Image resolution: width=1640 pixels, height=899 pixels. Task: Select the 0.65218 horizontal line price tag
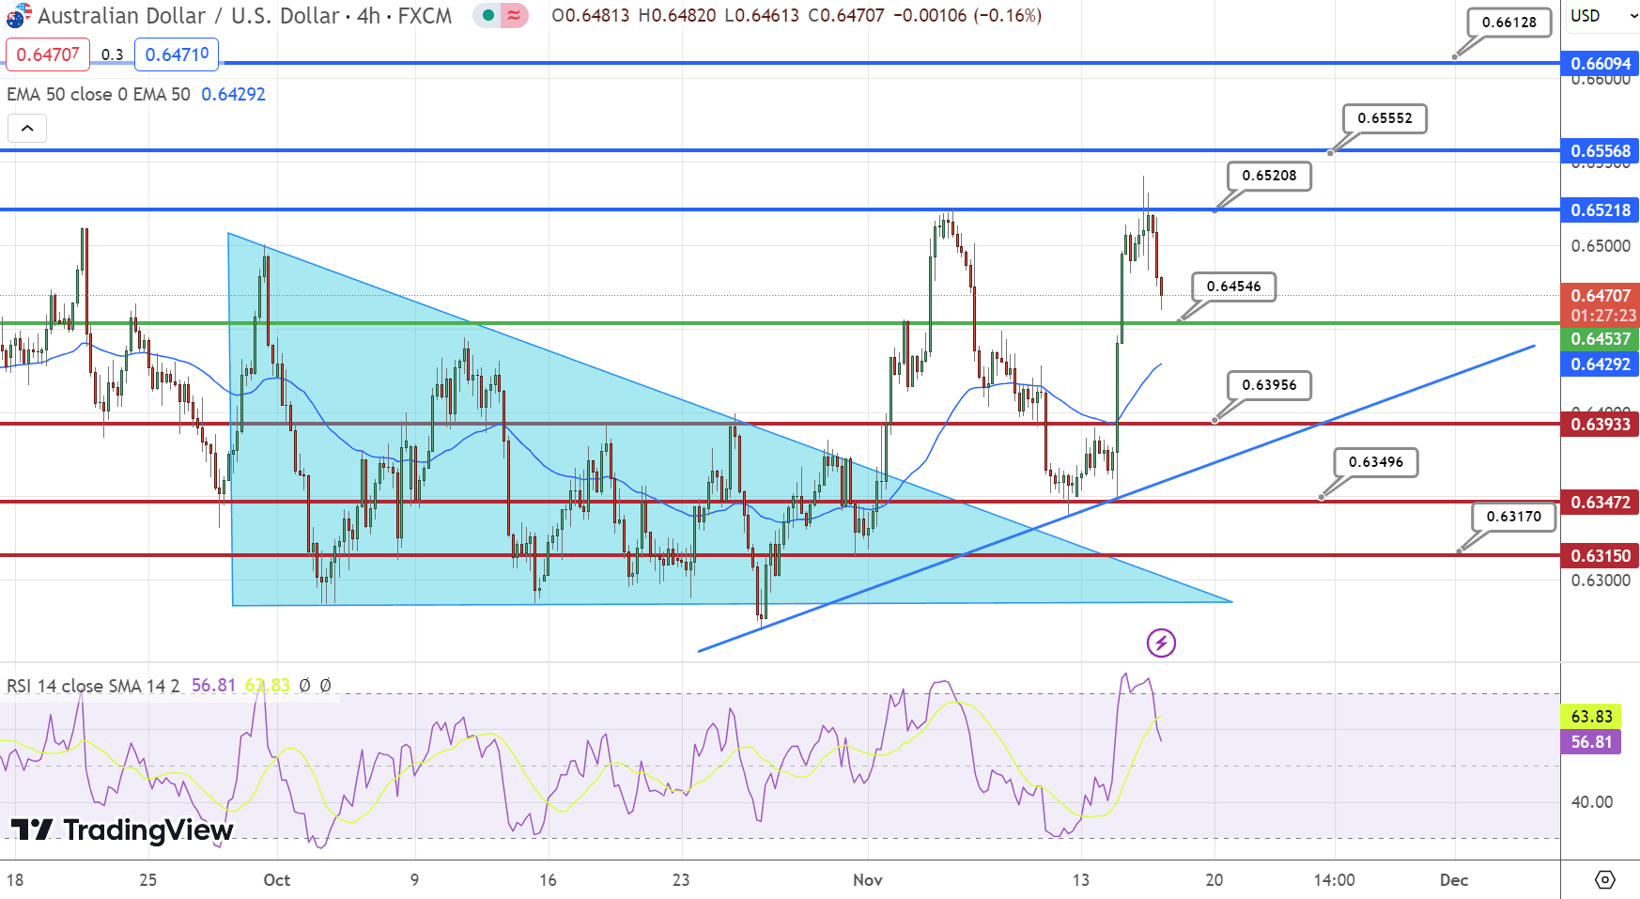pyautogui.click(x=1601, y=210)
